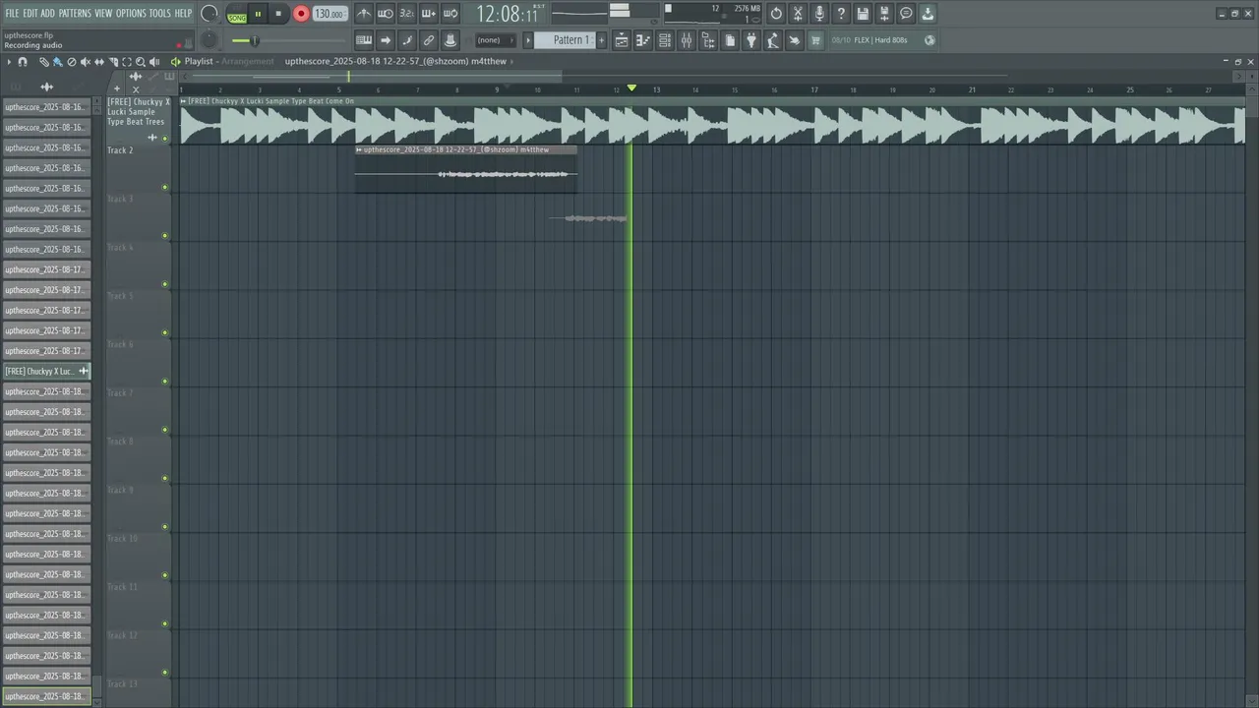Click the stop button
The height and width of the screenshot is (708, 1259).
pos(278,14)
